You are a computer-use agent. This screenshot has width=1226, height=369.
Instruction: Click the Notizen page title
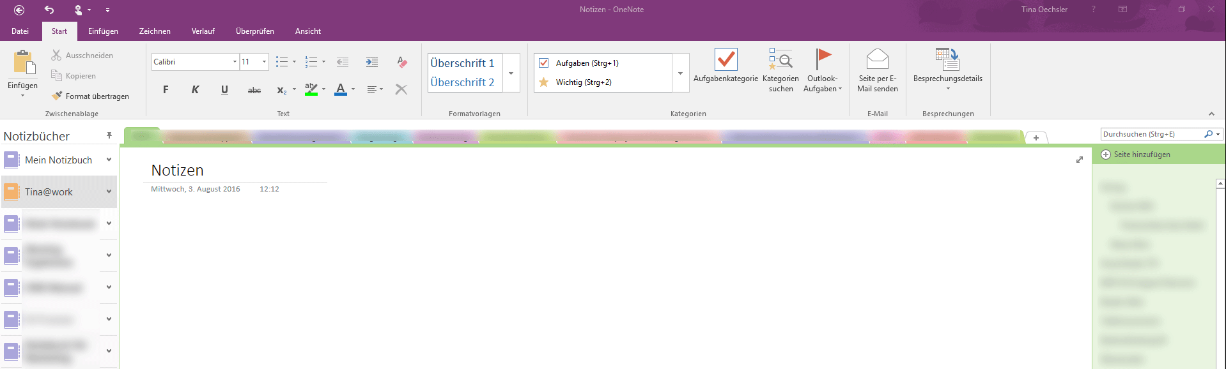tap(178, 170)
